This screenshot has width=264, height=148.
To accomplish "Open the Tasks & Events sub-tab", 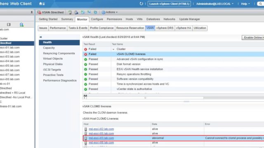I will click(x=78, y=28).
